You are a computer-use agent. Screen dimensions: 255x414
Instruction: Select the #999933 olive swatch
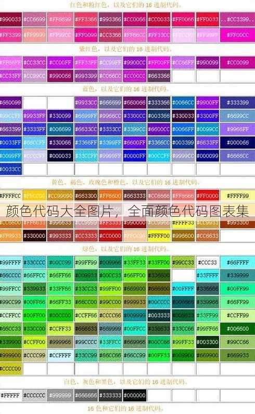click(134, 302)
